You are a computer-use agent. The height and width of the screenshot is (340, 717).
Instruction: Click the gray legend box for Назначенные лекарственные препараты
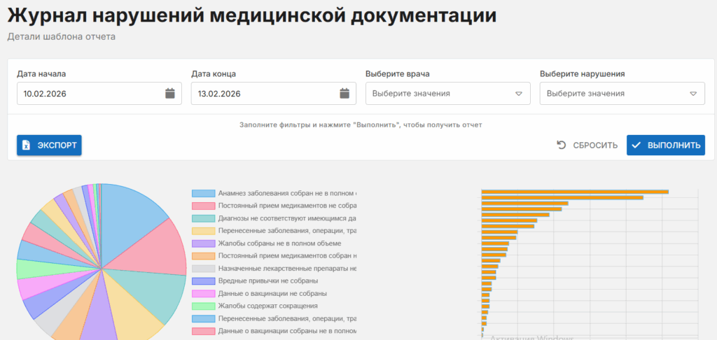point(203,269)
